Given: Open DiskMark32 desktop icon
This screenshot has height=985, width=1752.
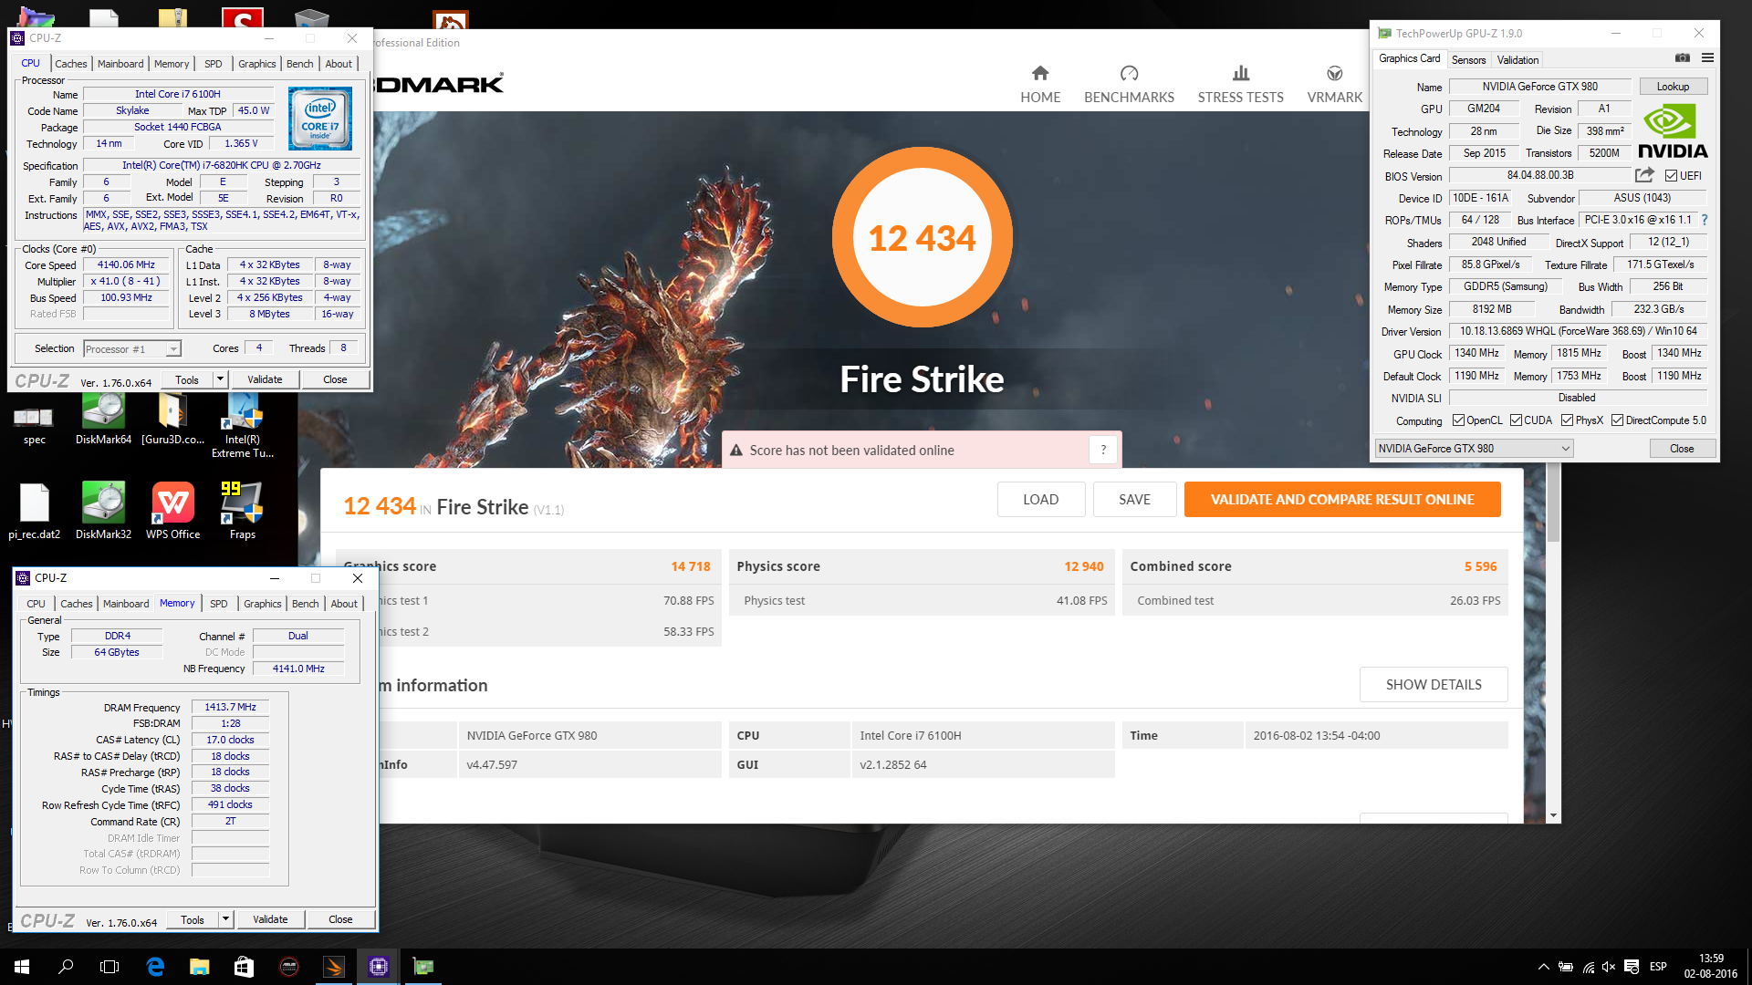Looking at the screenshot, I should coord(103,511).
